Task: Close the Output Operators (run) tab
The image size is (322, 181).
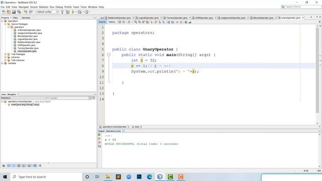Action: coord(123,131)
